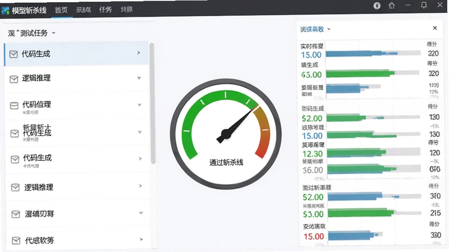The image size is (449, 252).
Task: Select the highlighted 代码生成 list item
Action: 76,54
